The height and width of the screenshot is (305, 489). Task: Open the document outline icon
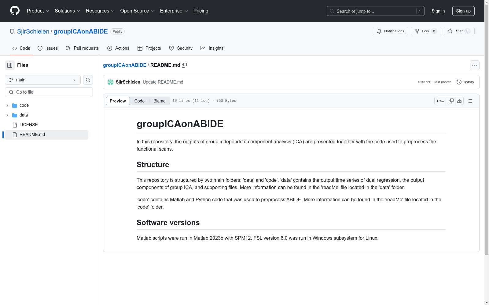(470, 101)
